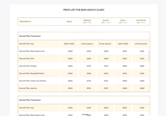This screenshot has height=116, width=166.
Task: Click the TREATMENTS column header
Action: tap(25, 22)
